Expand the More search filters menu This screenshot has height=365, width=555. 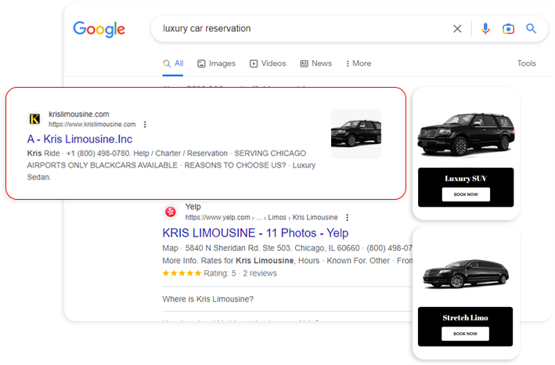pos(357,63)
